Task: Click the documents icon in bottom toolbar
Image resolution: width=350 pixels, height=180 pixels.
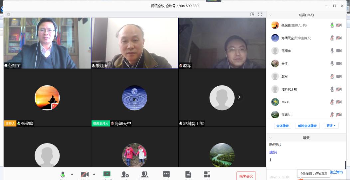Action: (x=188, y=174)
